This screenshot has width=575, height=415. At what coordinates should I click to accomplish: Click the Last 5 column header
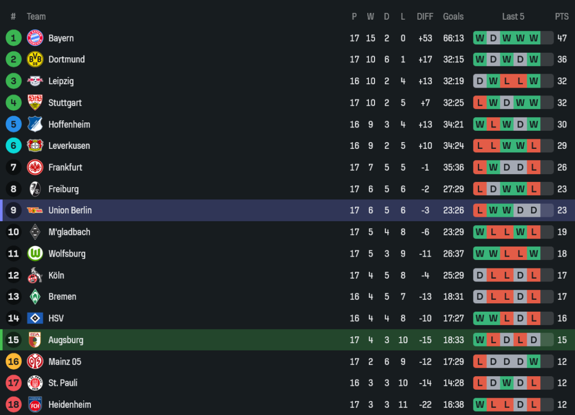click(x=513, y=17)
